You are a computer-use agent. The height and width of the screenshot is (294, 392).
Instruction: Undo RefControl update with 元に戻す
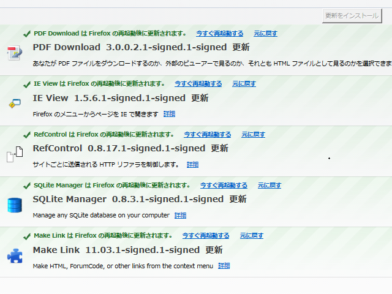tap(253, 135)
